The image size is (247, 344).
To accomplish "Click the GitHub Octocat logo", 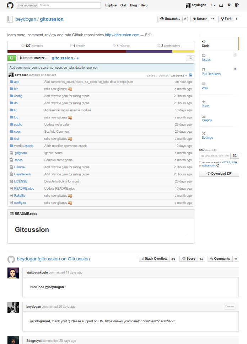I will click(x=10, y=5).
